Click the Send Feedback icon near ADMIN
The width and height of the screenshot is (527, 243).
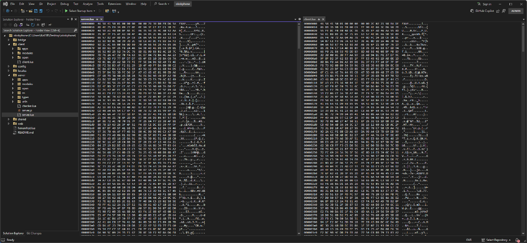[x=503, y=11]
